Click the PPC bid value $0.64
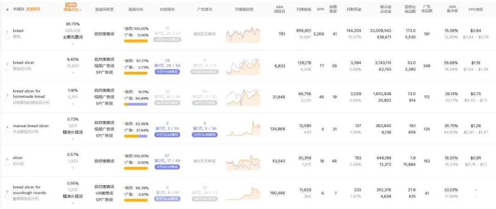 pos(475,31)
